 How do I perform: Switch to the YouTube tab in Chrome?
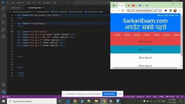pos(134,5)
